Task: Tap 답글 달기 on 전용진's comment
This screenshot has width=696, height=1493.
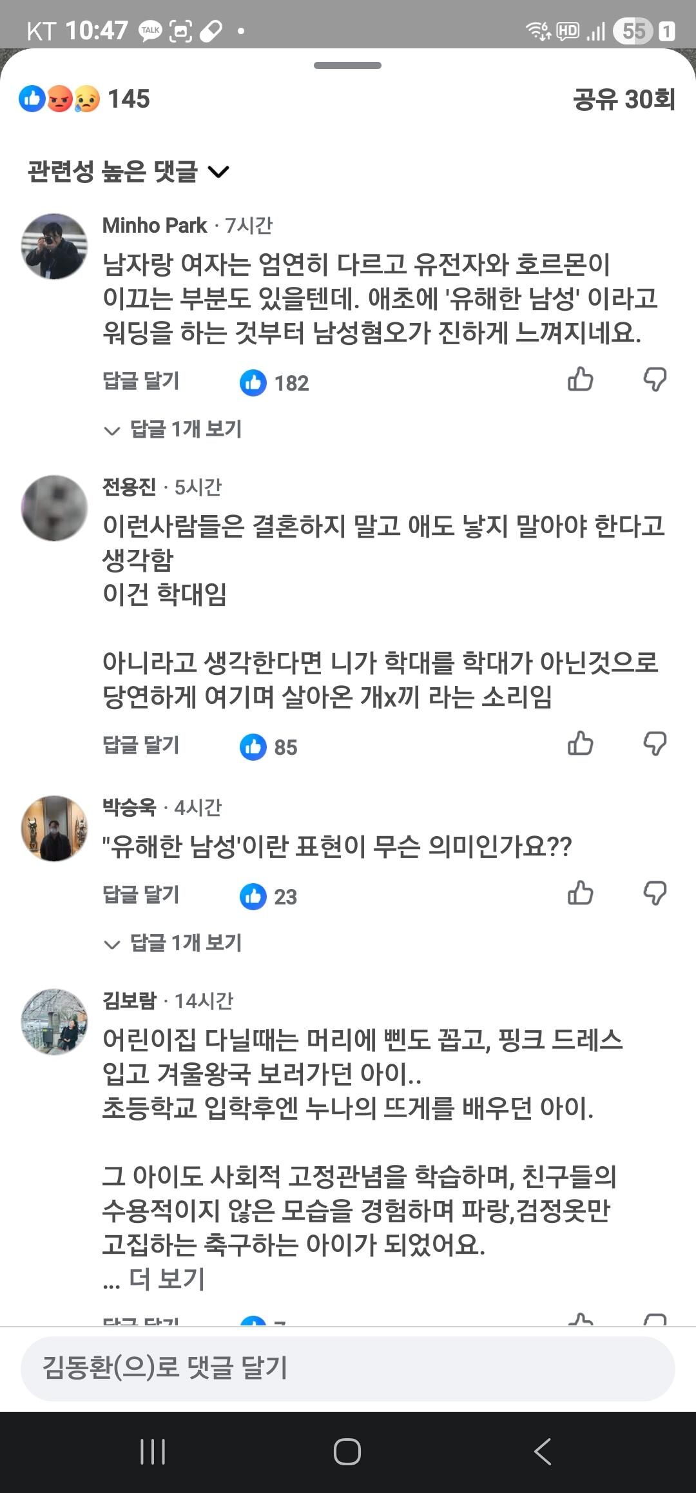Action: pyautogui.click(x=141, y=745)
